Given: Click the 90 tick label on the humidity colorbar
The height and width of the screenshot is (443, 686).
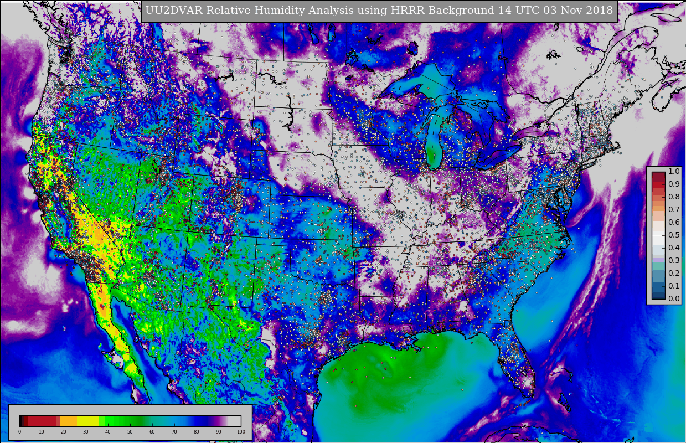Looking at the screenshot, I should (x=219, y=432).
